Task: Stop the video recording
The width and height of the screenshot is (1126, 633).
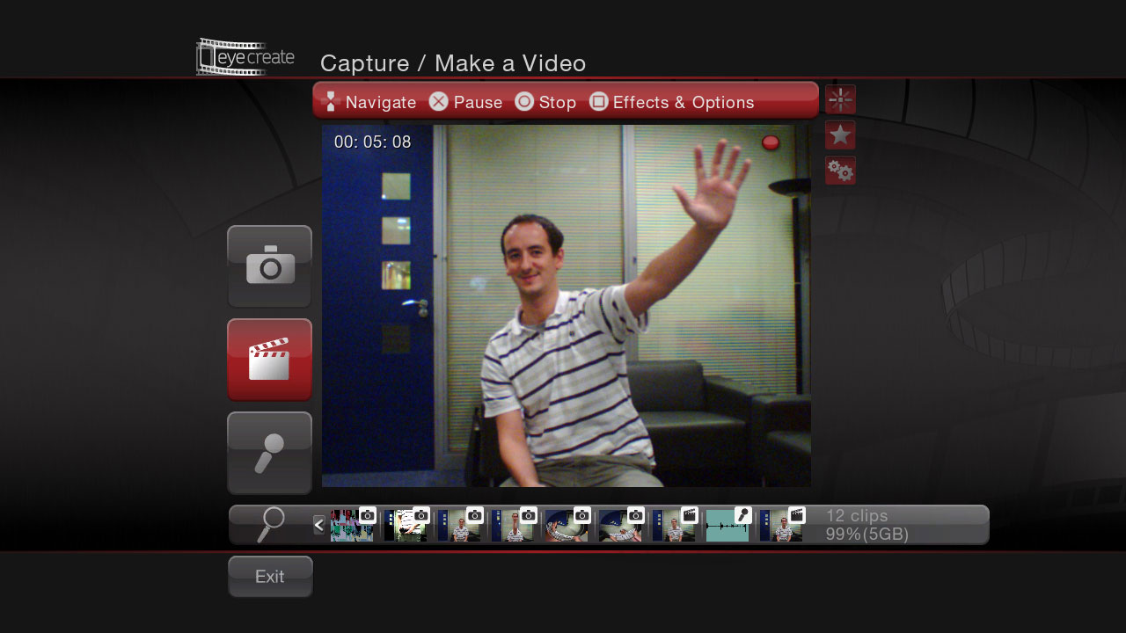Action: click(x=545, y=102)
